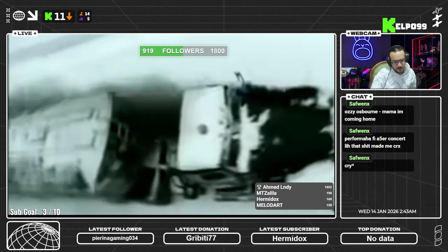The image size is (448, 252).
Task: Click the KELPO99 channel name
Action: [412, 26]
